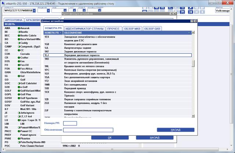
Task: Click НАЗАД in Данные автомобиля dialog
Action: coord(176,130)
